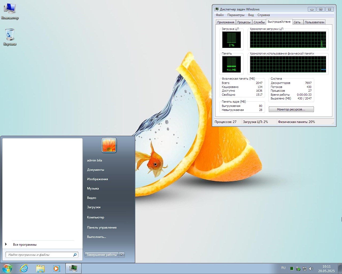Minimize the Task Manager window

click(x=312, y=9)
